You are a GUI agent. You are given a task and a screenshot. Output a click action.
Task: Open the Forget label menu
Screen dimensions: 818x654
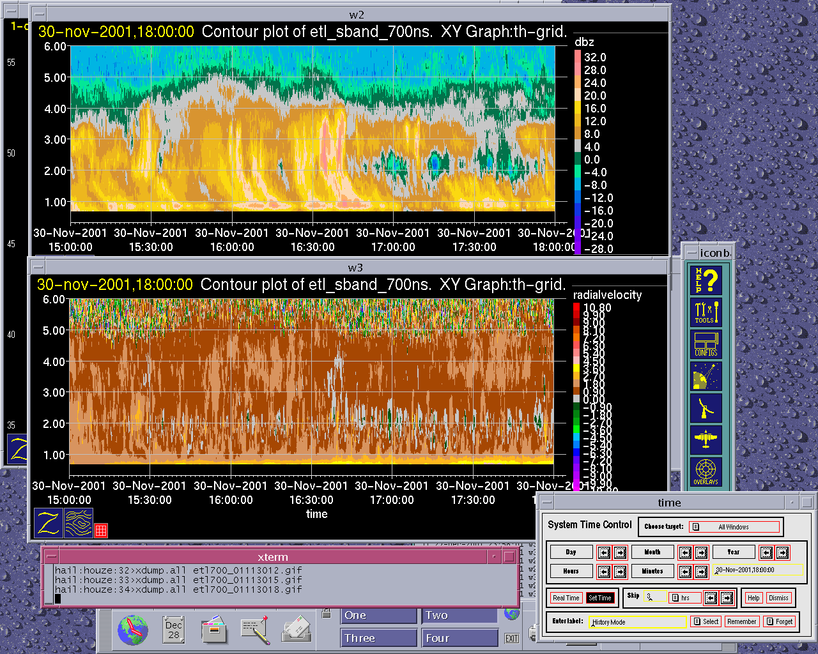click(x=780, y=621)
